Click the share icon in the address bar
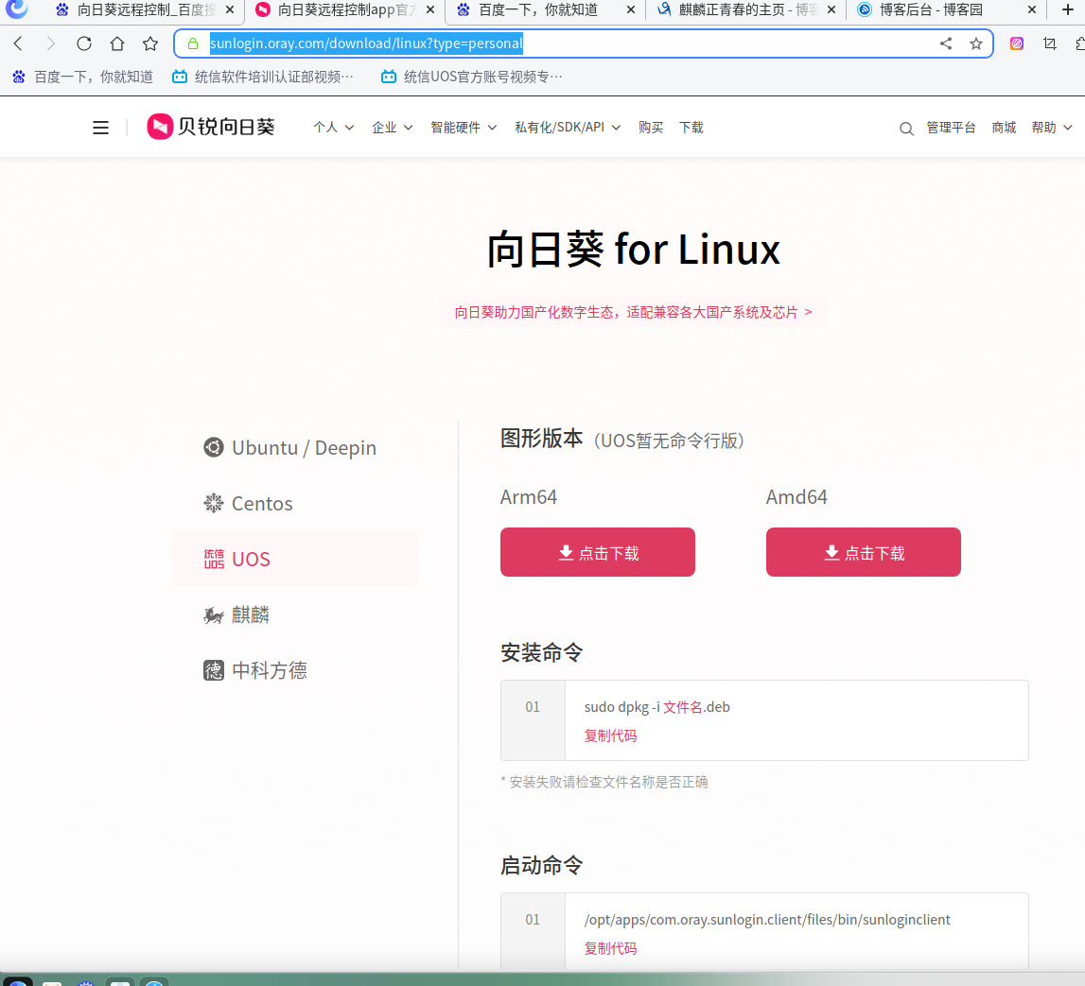This screenshot has height=986, width=1085. pos(946,43)
